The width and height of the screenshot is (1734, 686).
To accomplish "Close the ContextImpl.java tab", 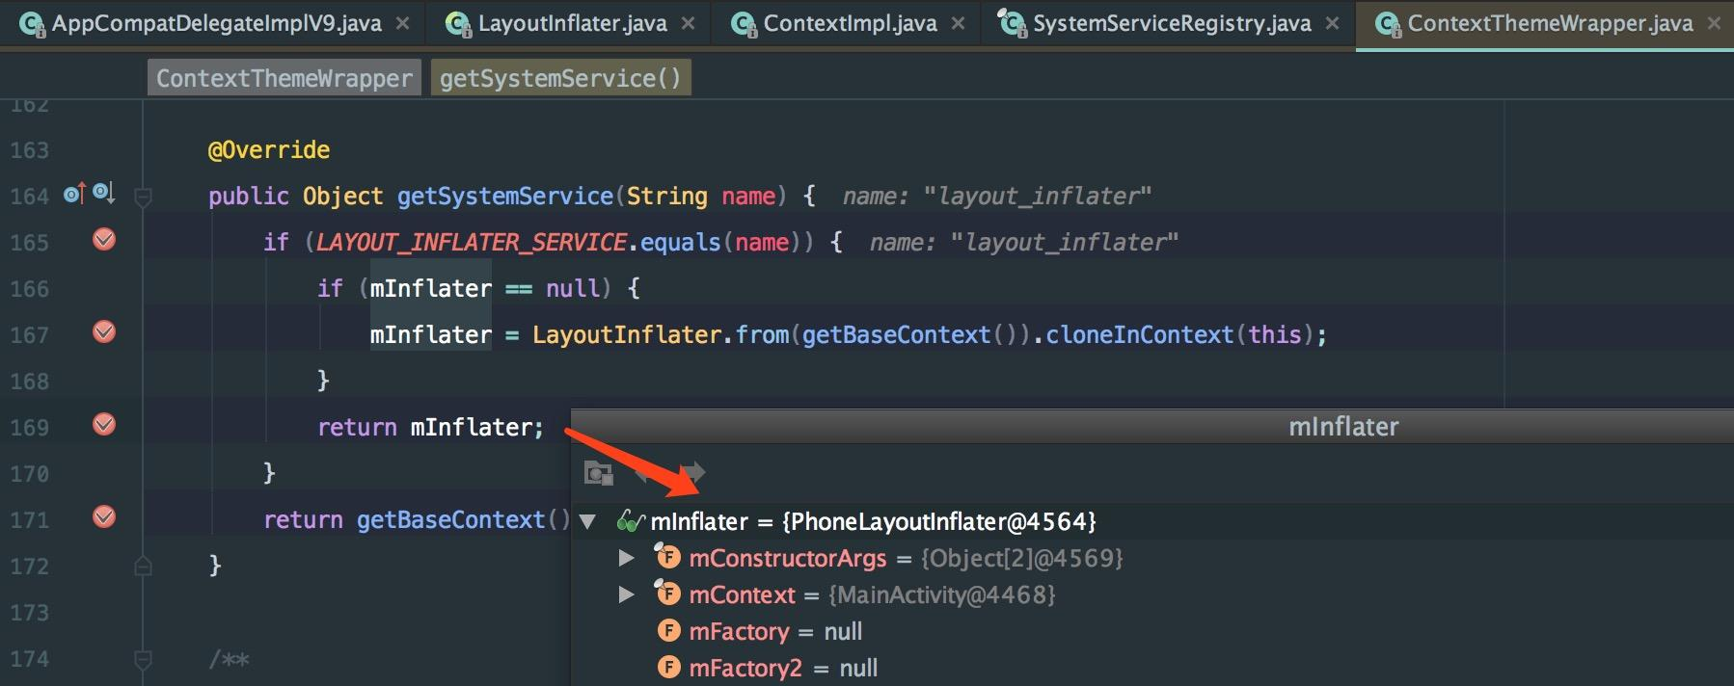I will point(958,23).
